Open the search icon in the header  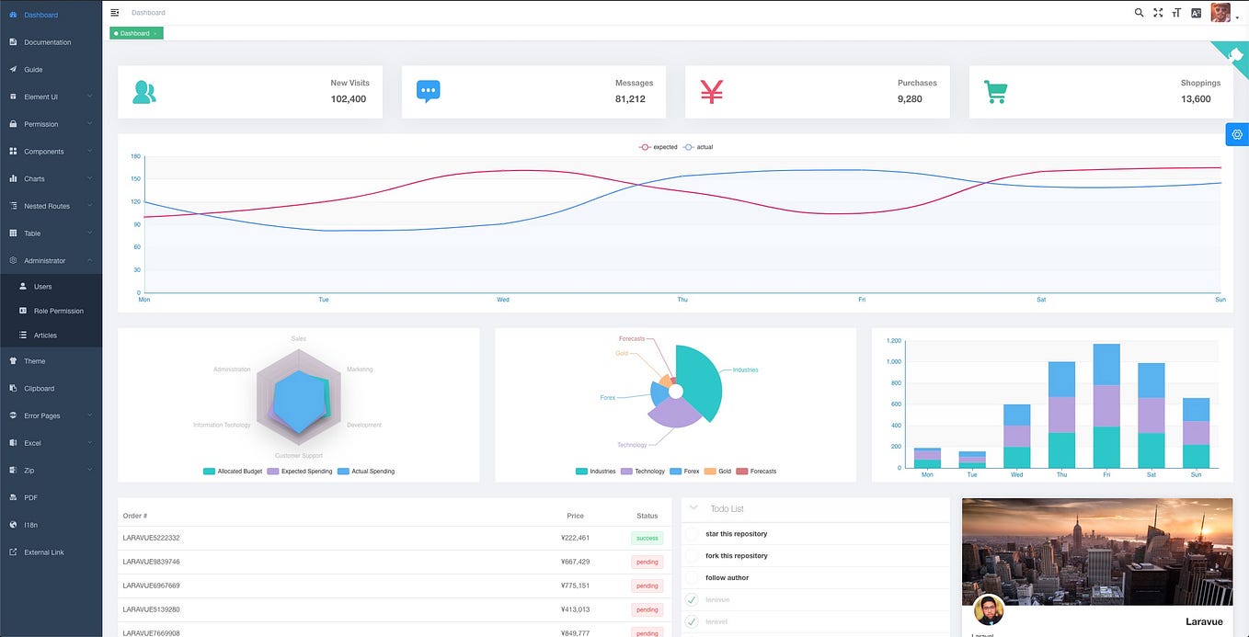pyautogui.click(x=1139, y=12)
